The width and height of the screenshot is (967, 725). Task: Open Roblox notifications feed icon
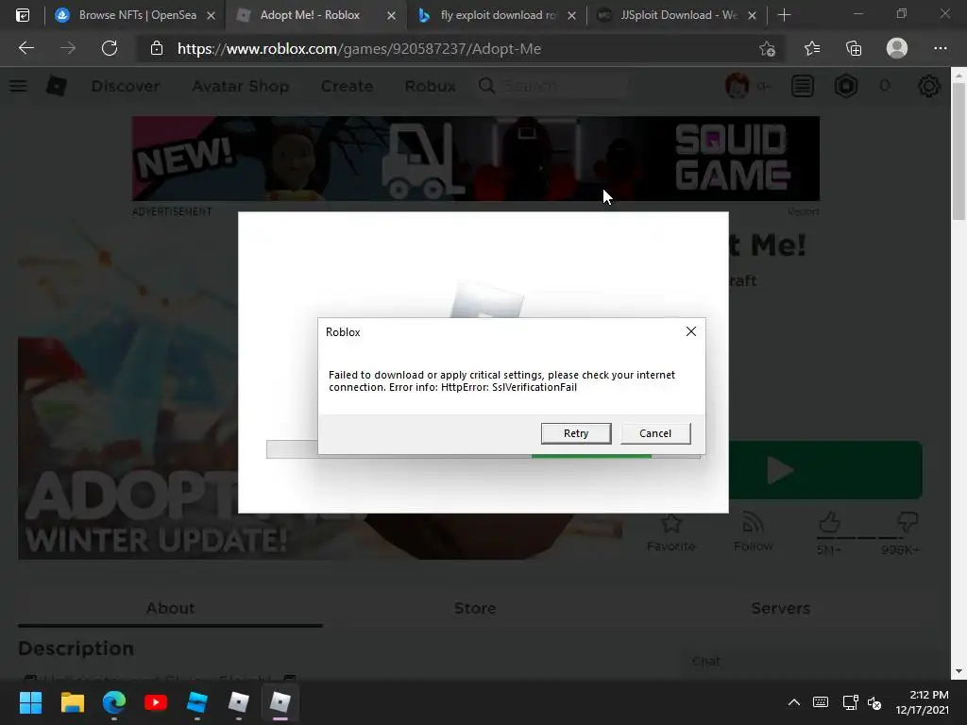[803, 86]
